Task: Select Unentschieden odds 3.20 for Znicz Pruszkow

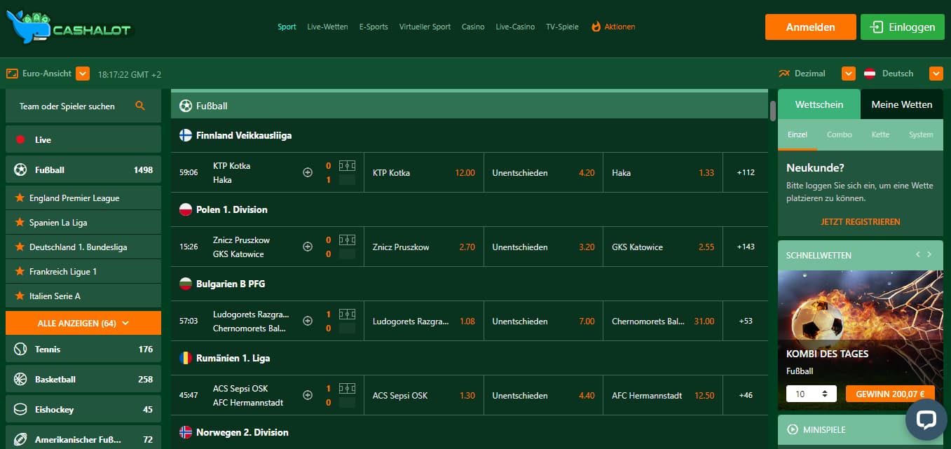Action: tap(543, 247)
